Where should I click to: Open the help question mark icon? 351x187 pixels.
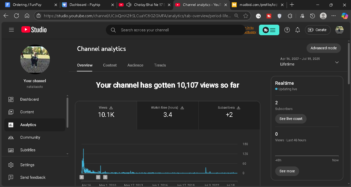(287, 30)
